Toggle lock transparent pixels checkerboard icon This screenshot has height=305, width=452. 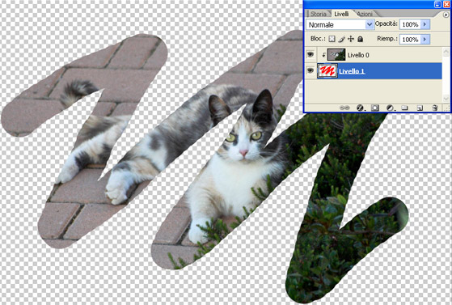[x=332, y=39]
